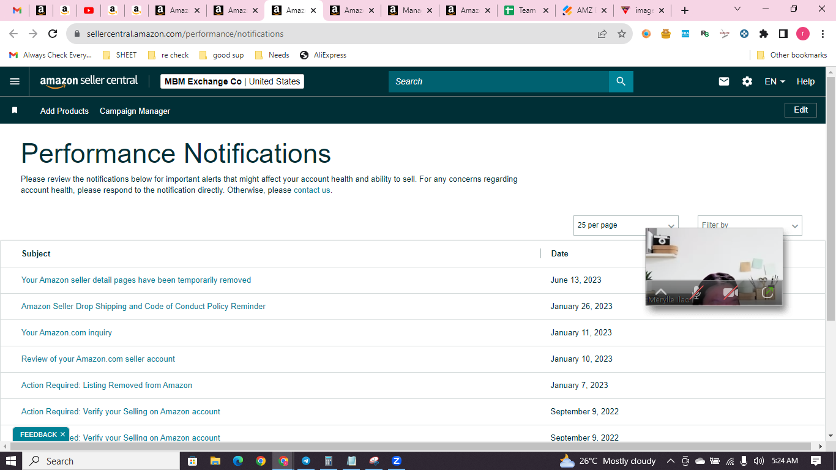Click the Chrome profile avatar

[803, 34]
